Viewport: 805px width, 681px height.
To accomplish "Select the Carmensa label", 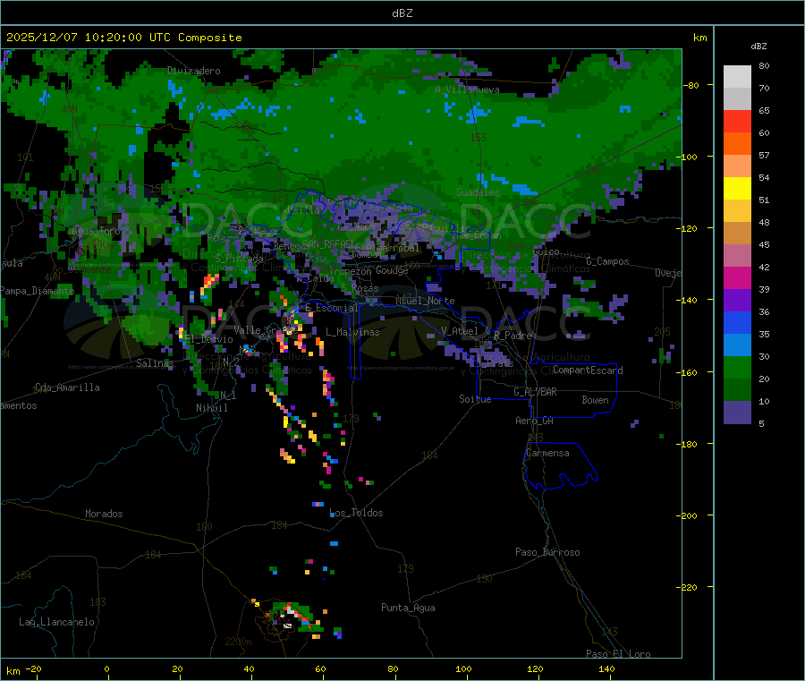I will coord(547,454).
